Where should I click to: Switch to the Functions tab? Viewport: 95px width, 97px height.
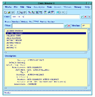[43, 21]
